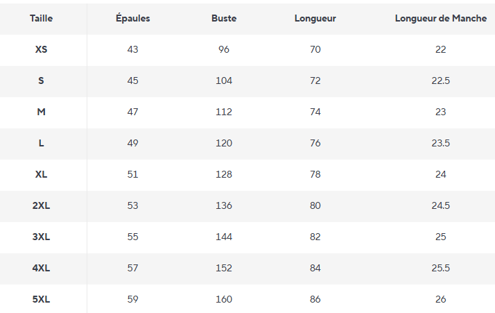Select sleeve length 24.5 in 2XL row

click(x=441, y=206)
